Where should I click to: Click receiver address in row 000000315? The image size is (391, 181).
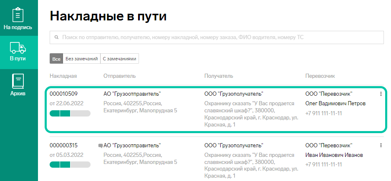click(x=251, y=166)
